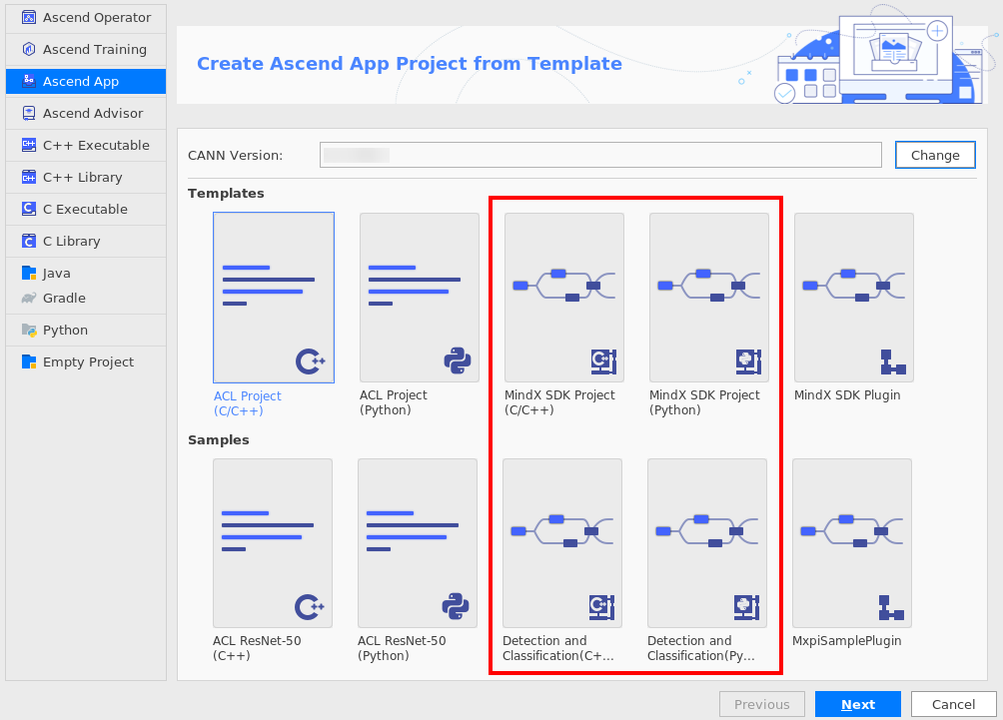Select the ACL Project (C/C++) template thumbnail
This screenshot has height=720, width=1003.
(274, 298)
